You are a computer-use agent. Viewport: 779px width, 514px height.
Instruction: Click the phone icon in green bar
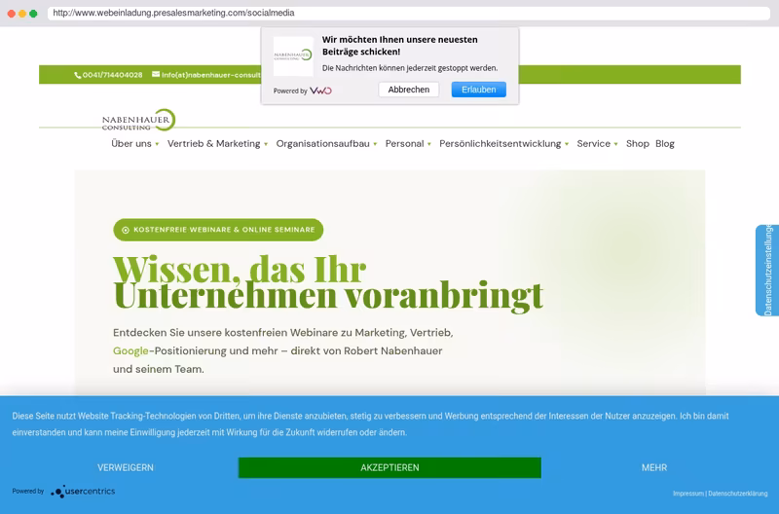coord(78,75)
